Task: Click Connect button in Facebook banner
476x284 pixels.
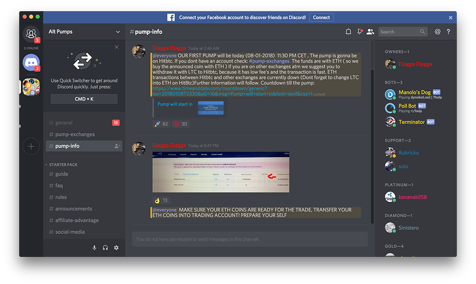Action: (x=322, y=17)
